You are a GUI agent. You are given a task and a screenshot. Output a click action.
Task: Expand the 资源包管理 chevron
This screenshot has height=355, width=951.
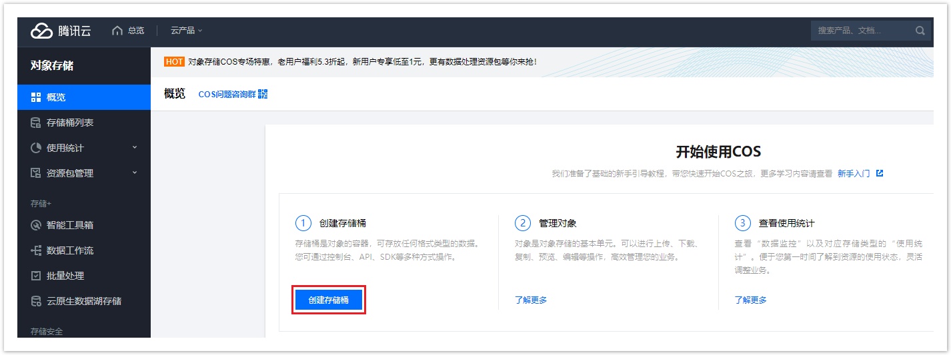tap(135, 173)
